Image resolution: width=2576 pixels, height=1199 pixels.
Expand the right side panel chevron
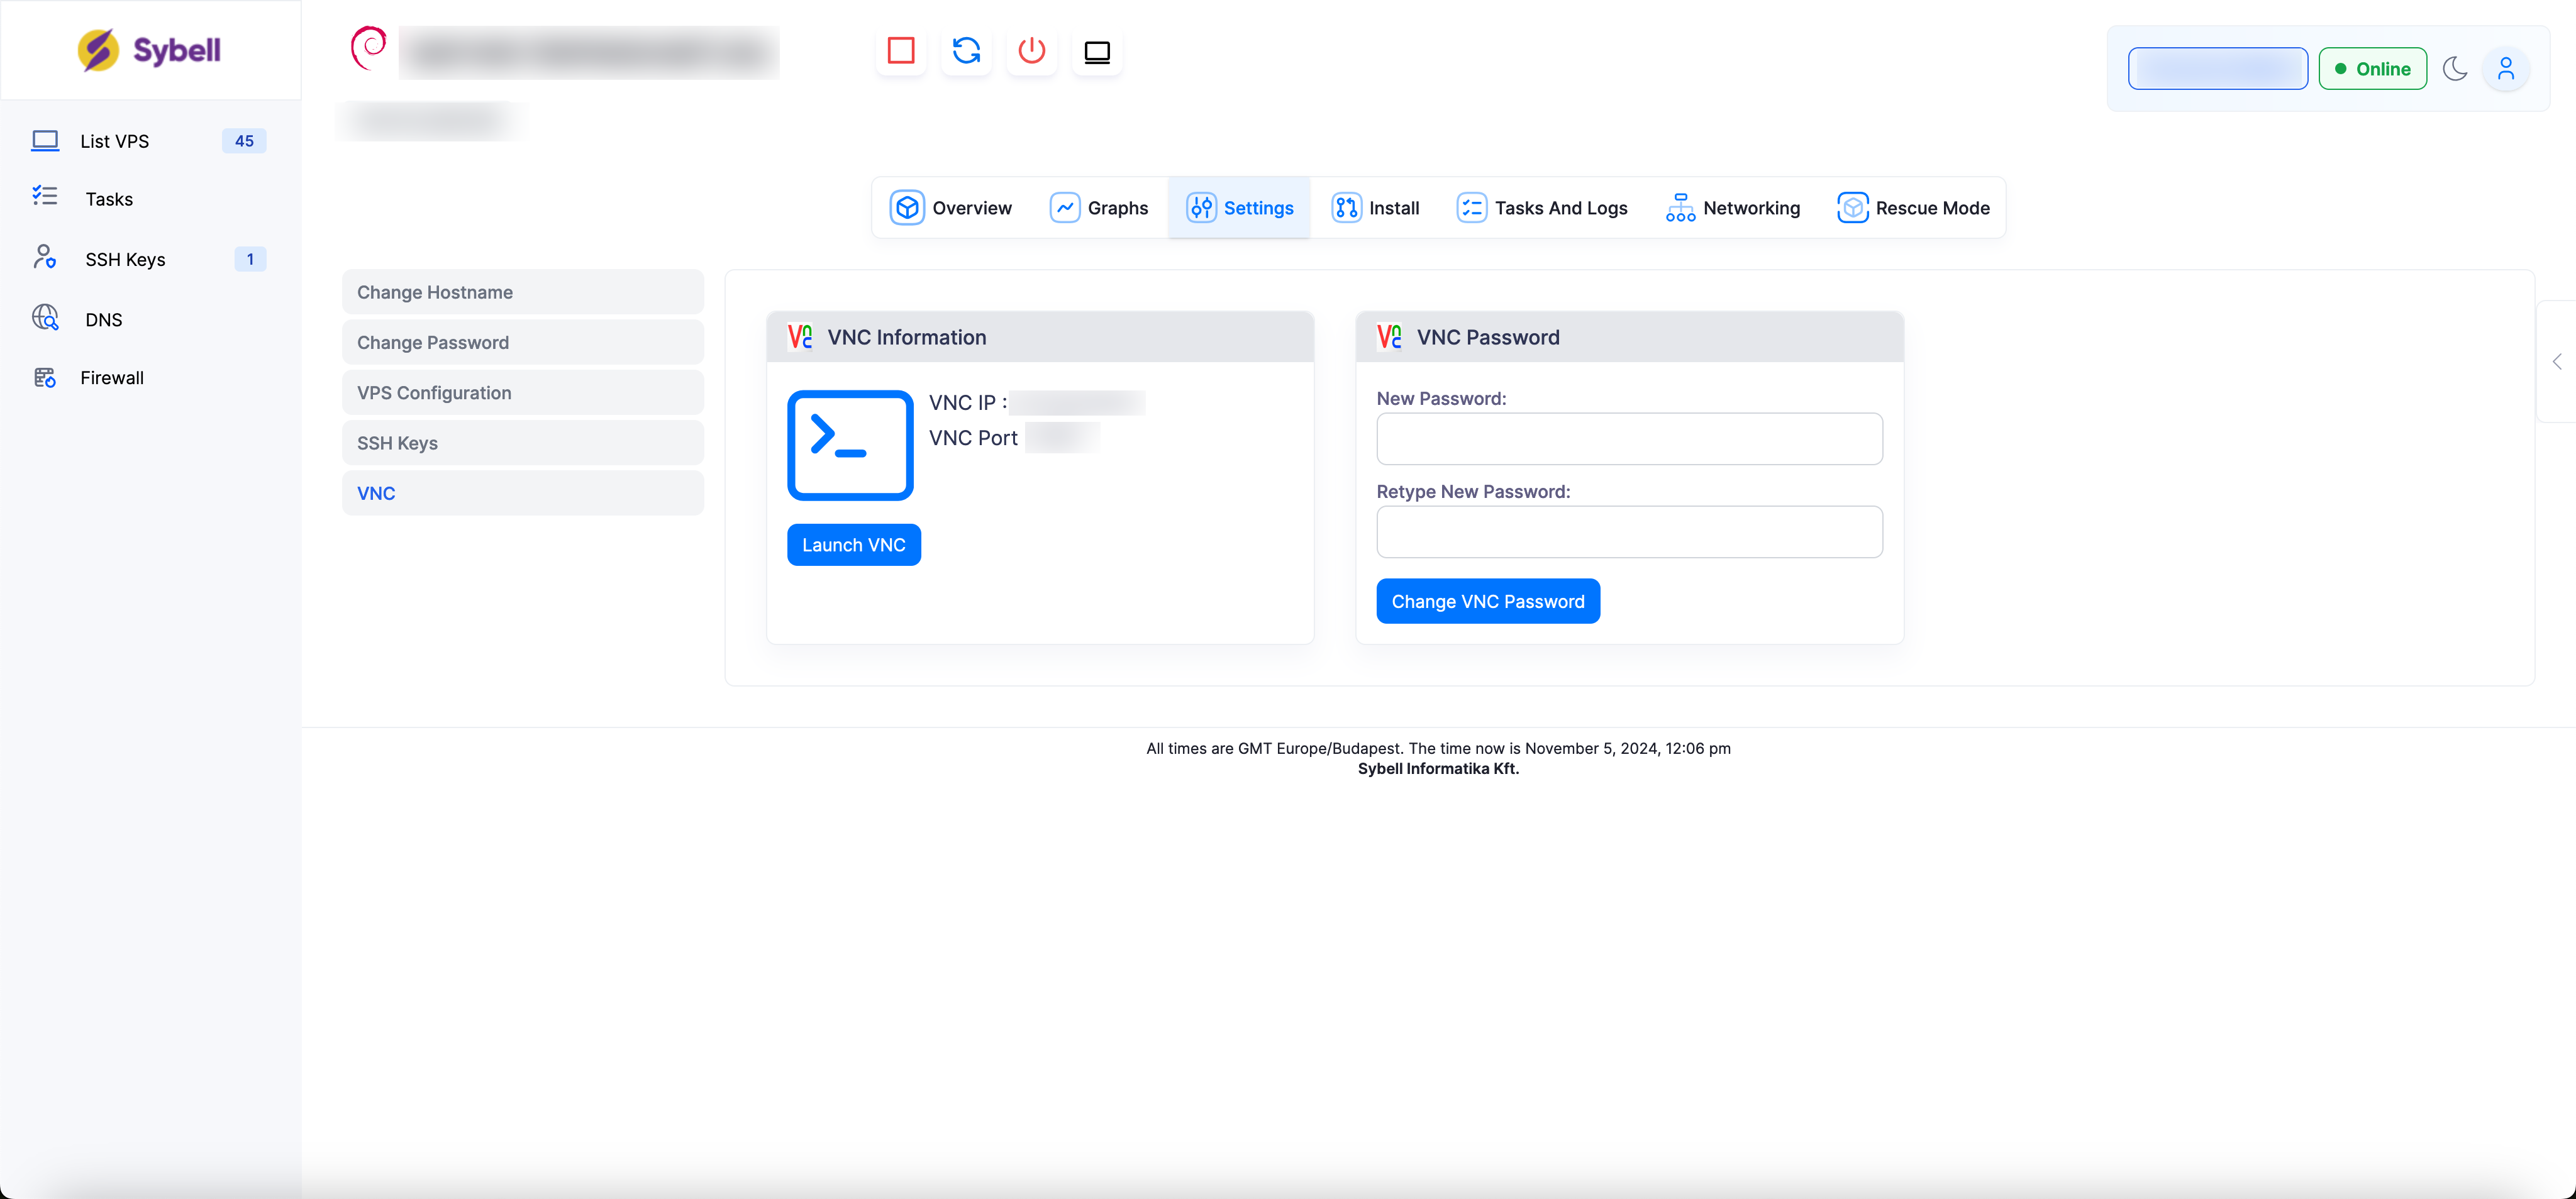click(x=2557, y=362)
